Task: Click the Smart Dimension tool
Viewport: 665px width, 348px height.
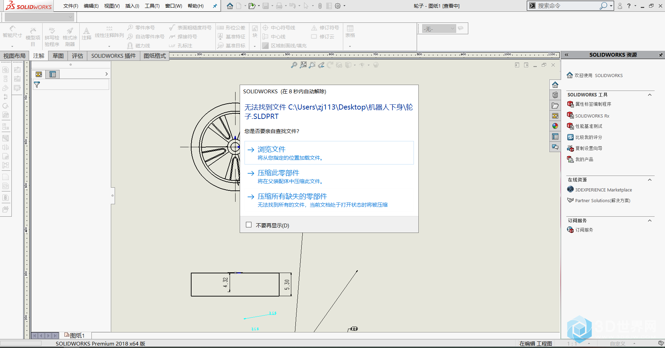Action: (x=12, y=32)
